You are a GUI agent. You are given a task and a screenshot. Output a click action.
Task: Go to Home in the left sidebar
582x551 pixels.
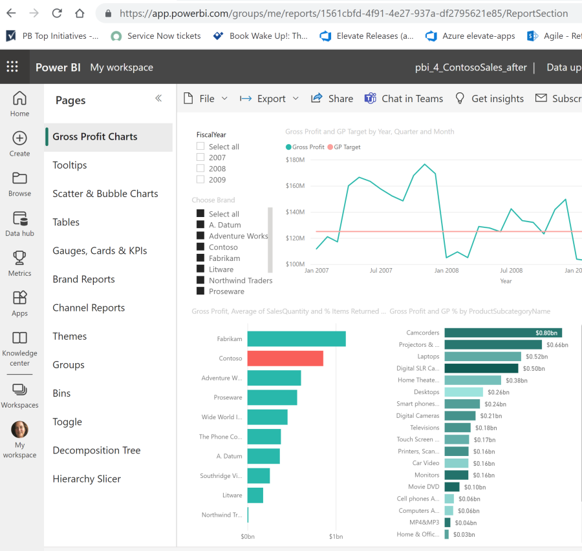(19, 104)
